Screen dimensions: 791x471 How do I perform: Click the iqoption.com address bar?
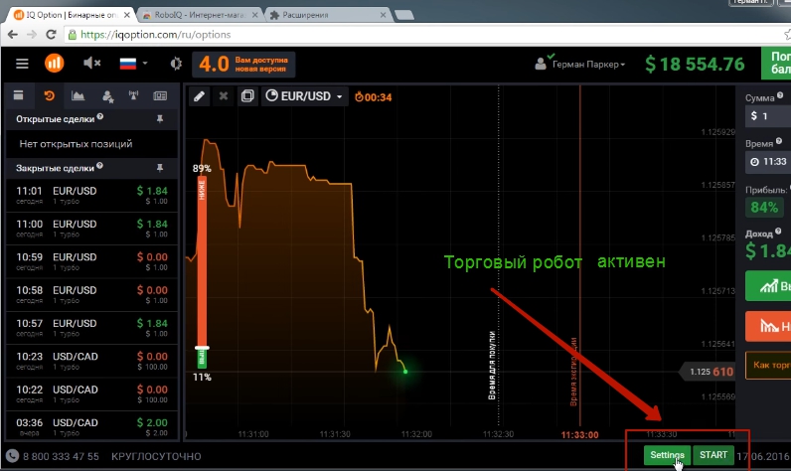(x=423, y=35)
